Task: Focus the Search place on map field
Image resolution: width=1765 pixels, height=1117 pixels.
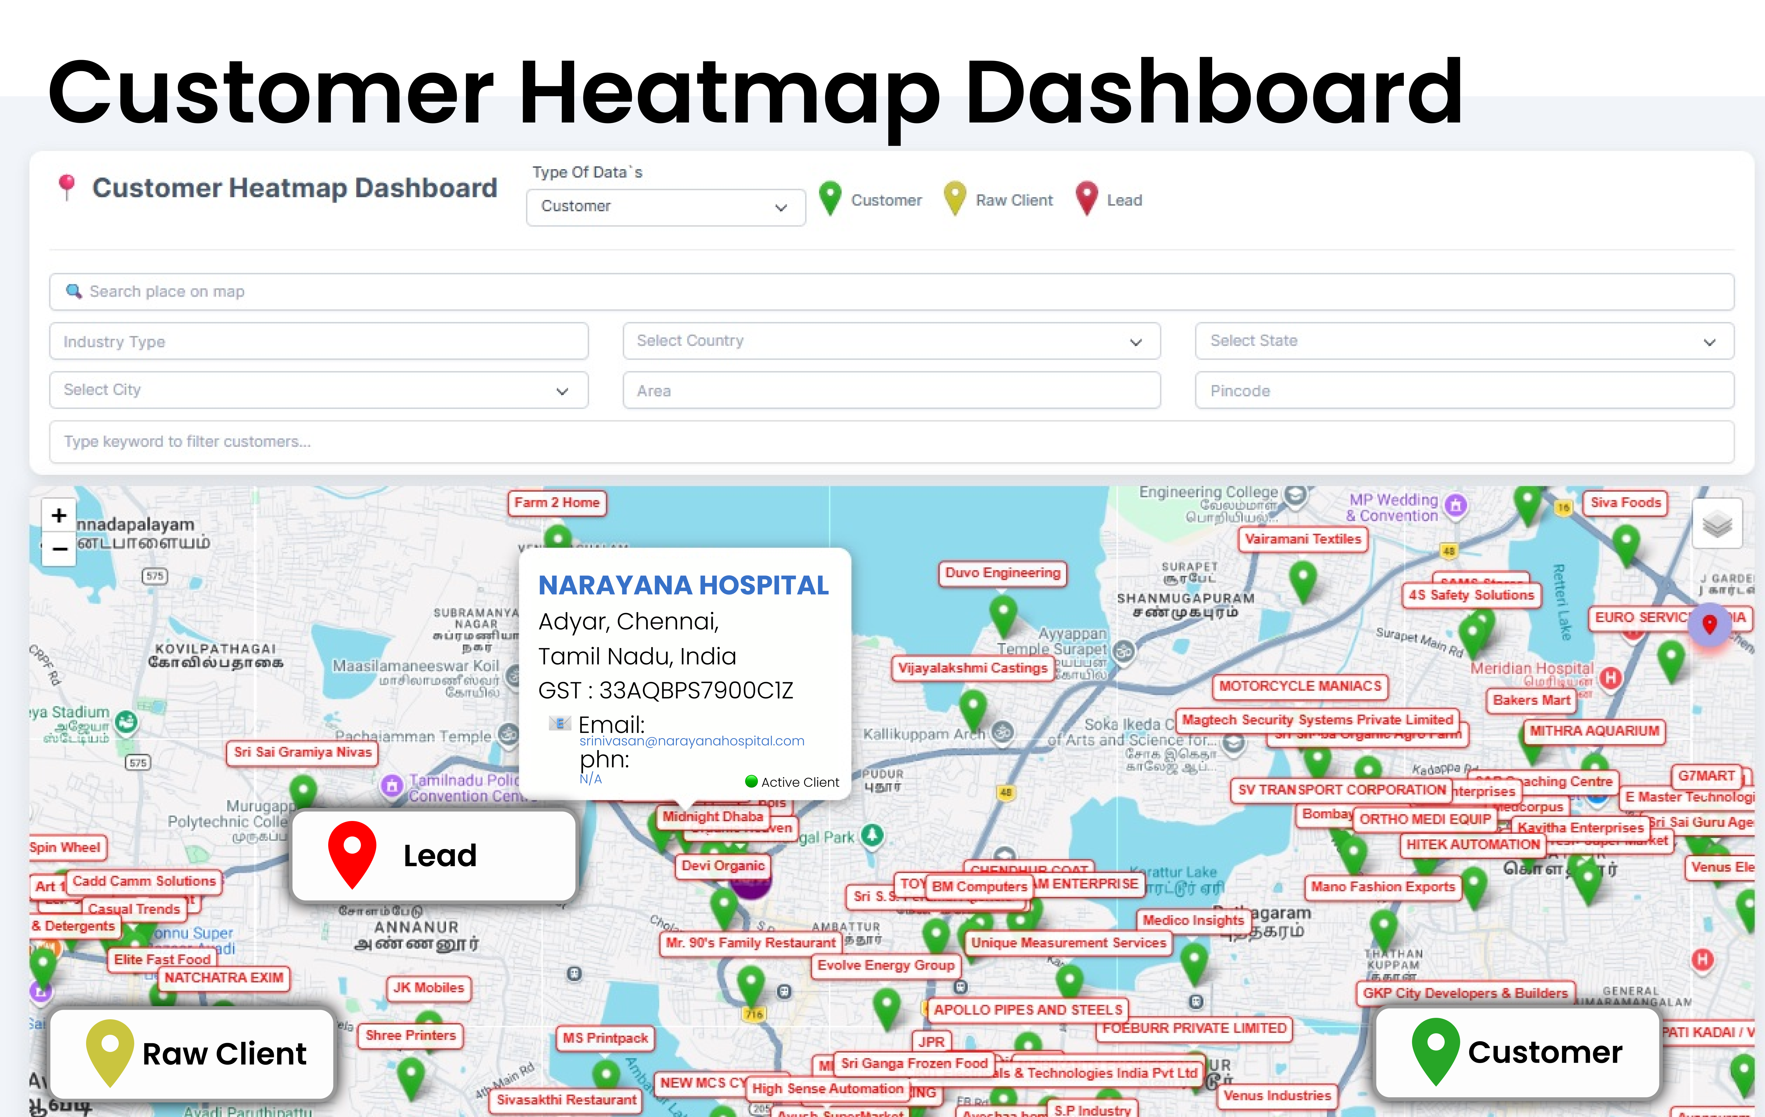Action: pyautogui.click(x=891, y=292)
